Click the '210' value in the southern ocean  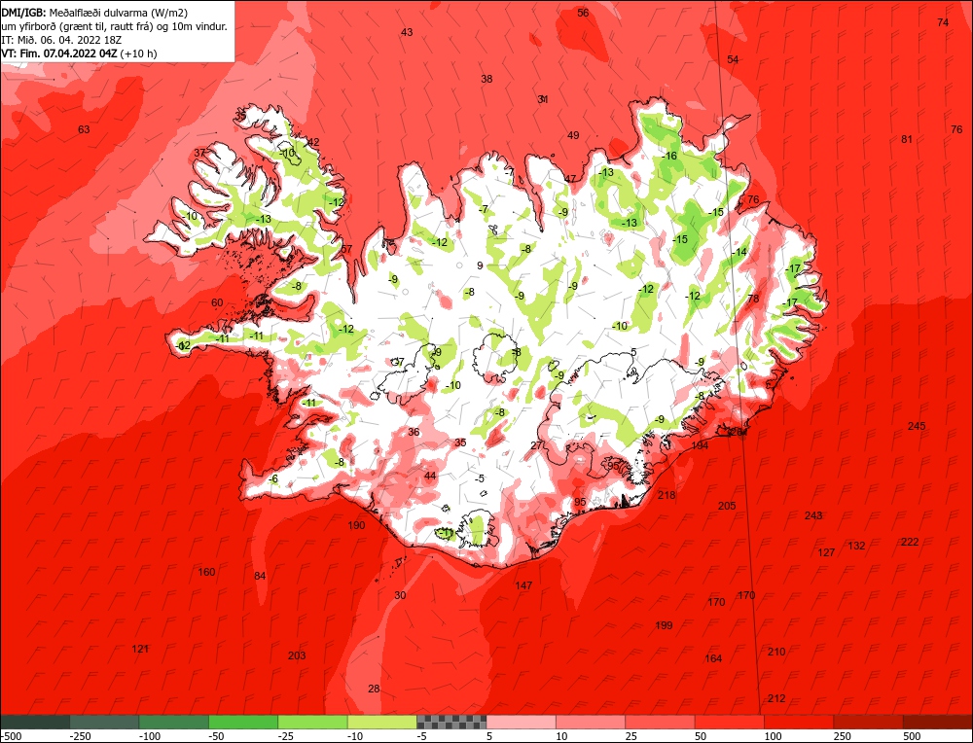tap(776, 652)
